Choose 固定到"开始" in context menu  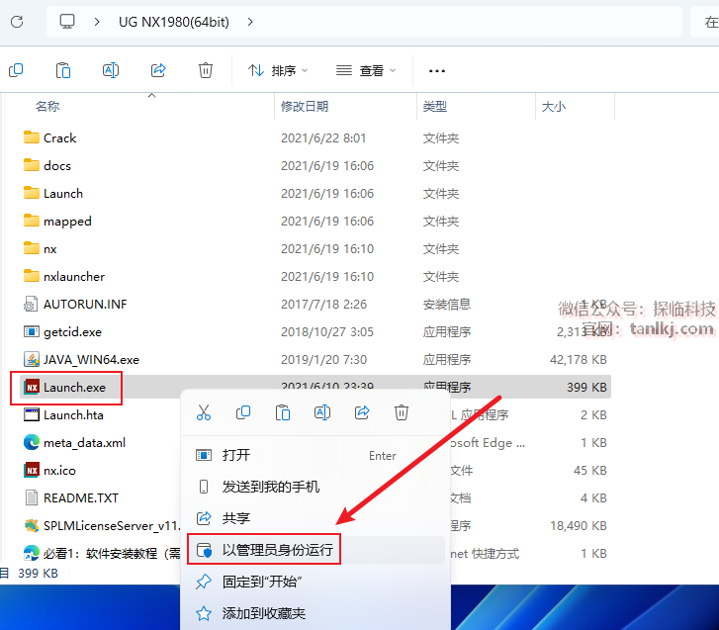click(315, 582)
